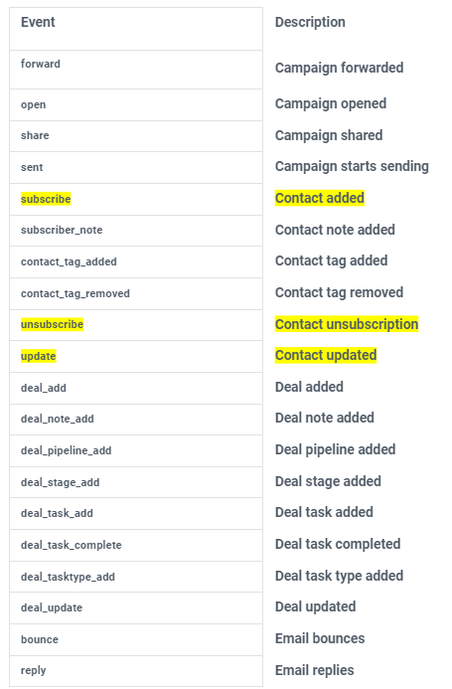Select the 'Campaign starts sending' description

click(352, 166)
